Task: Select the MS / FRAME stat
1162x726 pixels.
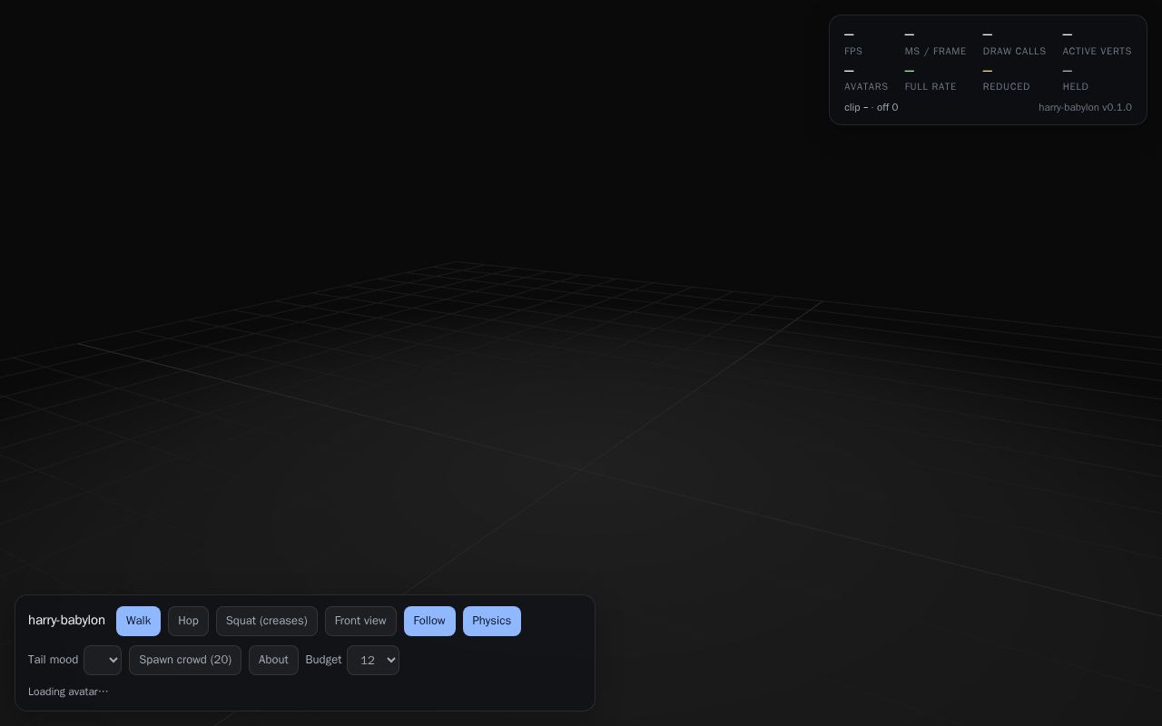Action: click(935, 42)
